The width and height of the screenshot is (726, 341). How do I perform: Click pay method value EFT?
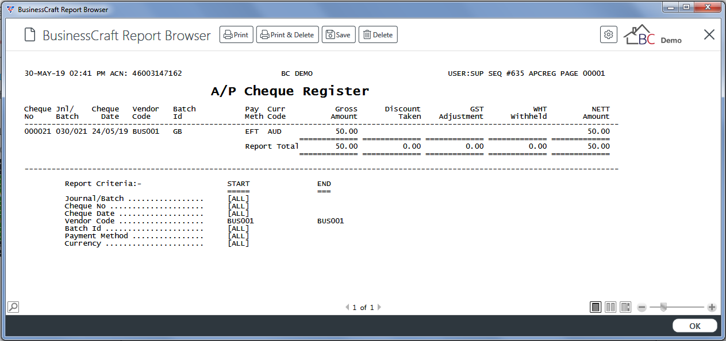(252, 131)
